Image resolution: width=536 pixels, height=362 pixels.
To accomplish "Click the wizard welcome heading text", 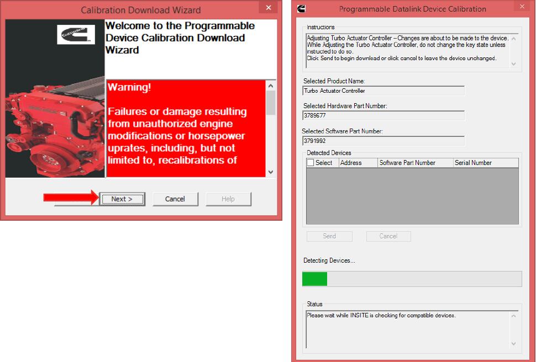I will [180, 38].
